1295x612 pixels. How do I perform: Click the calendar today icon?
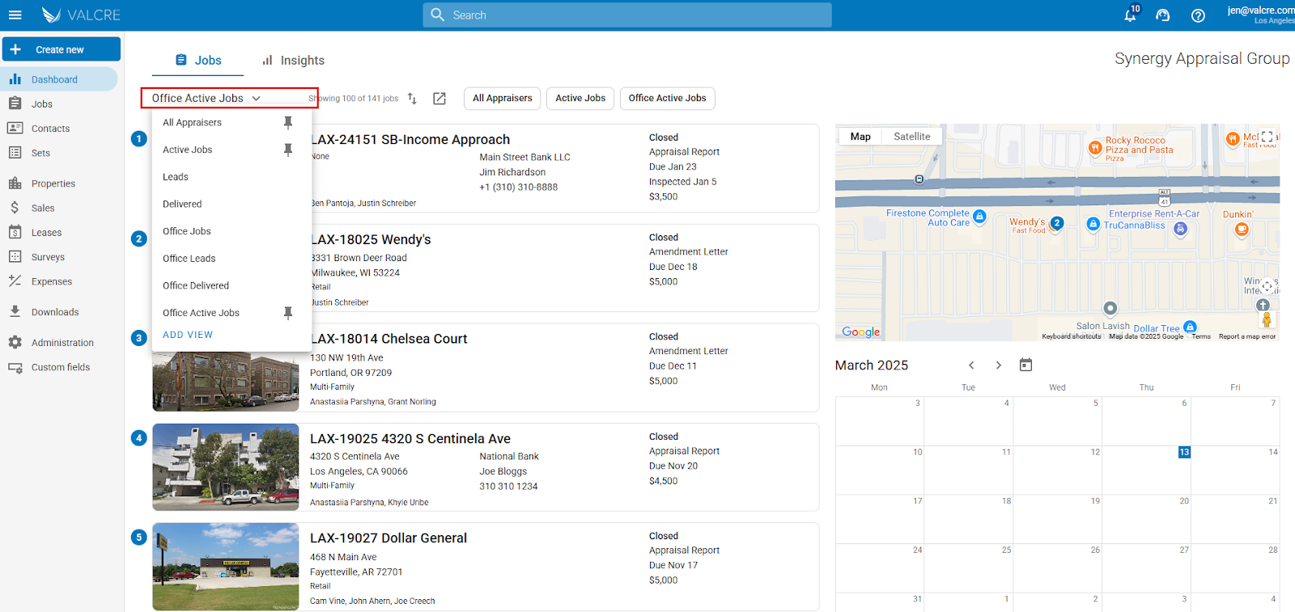1025,365
